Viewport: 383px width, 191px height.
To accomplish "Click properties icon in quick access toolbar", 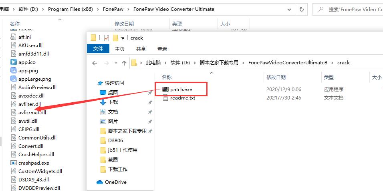I will click(107, 38).
